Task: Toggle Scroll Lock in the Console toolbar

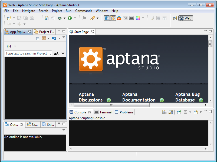Action: tap(171, 112)
